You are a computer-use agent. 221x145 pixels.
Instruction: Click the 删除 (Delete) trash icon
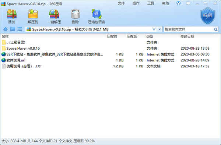coord(75,14)
